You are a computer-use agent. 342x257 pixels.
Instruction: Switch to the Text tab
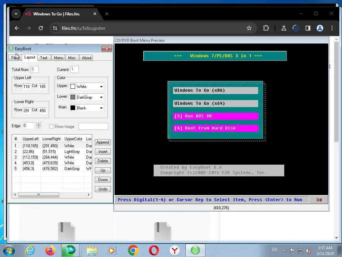(x=44, y=58)
